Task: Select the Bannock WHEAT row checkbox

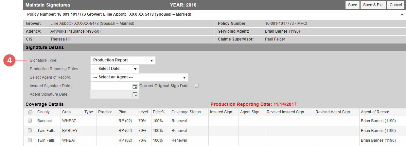Action: coord(30,121)
